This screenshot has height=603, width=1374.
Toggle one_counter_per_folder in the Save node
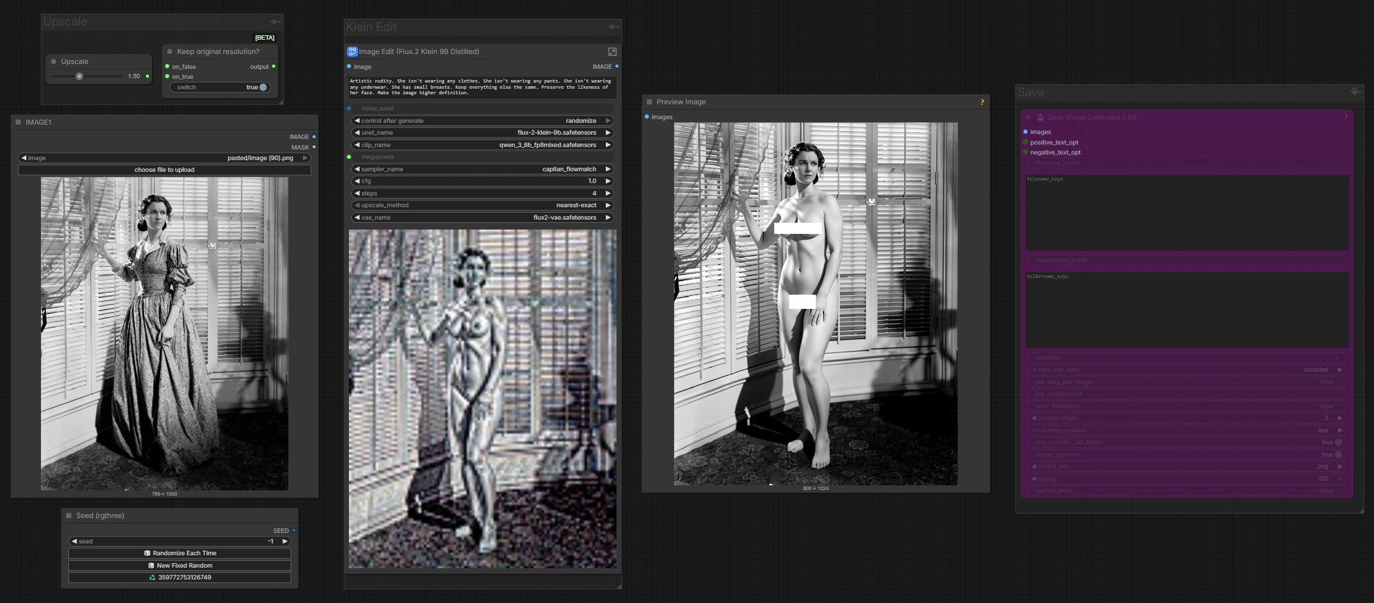click(x=1186, y=442)
